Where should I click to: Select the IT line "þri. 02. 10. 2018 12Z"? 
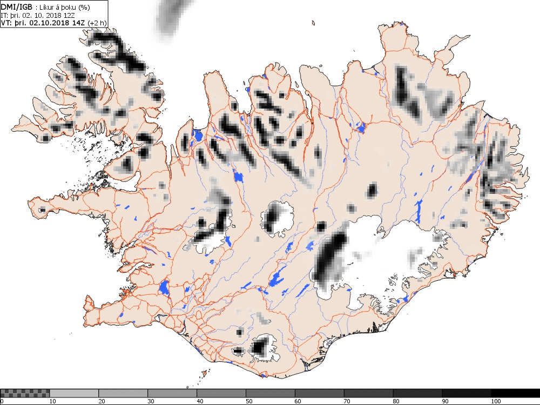(43, 16)
